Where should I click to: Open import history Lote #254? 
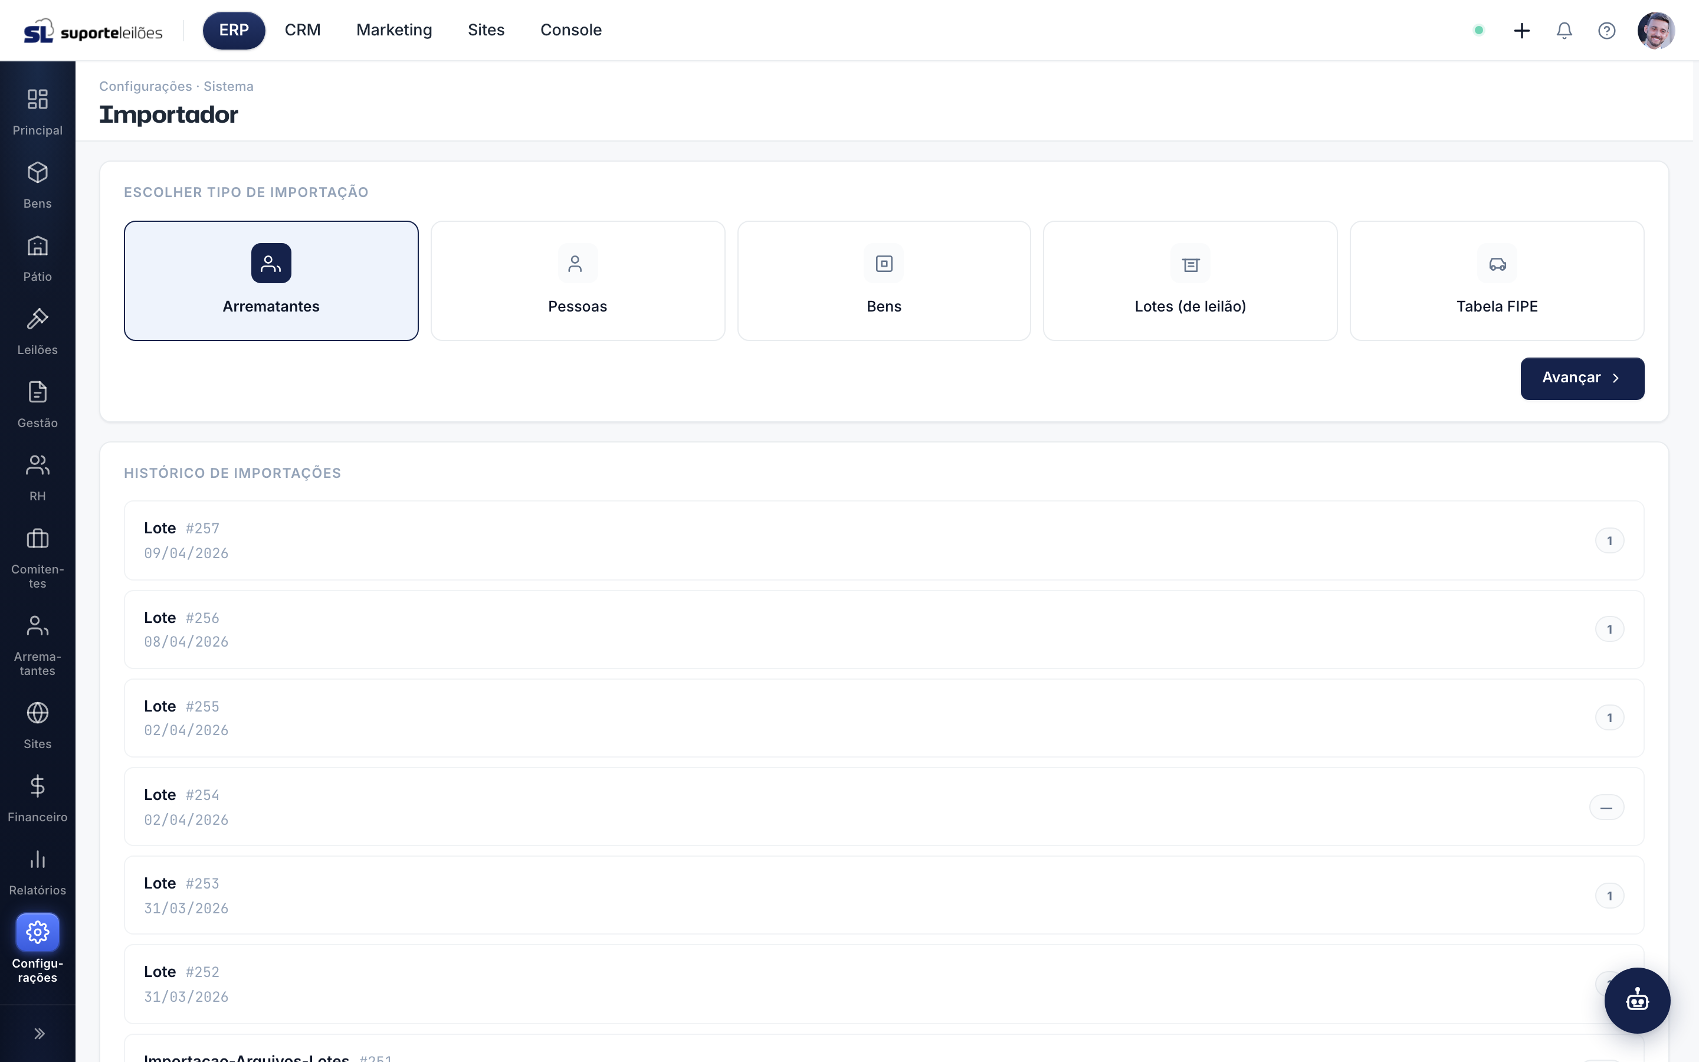pos(884,807)
